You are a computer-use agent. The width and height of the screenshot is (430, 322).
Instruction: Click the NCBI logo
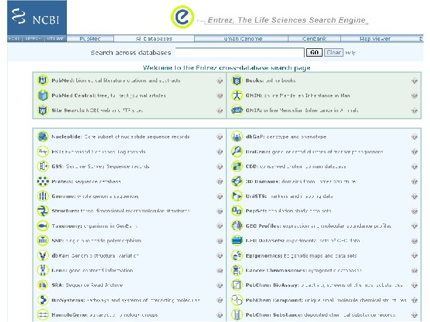click(37, 17)
